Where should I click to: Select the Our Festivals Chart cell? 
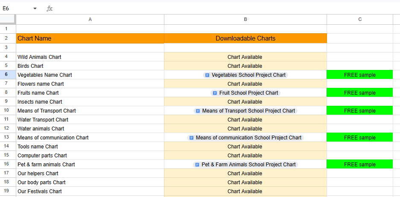90,191
